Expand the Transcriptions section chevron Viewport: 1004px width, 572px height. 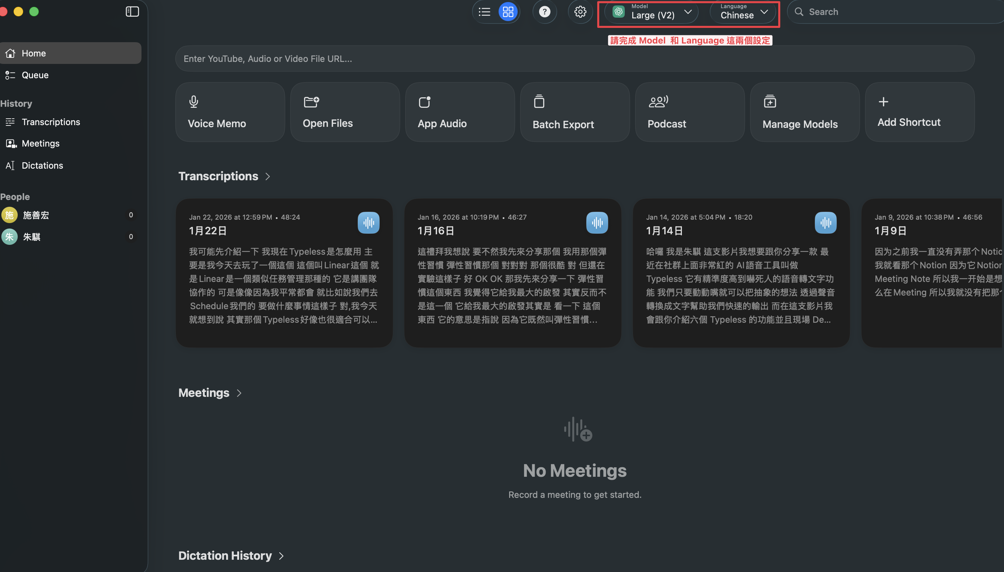click(x=268, y=176)
